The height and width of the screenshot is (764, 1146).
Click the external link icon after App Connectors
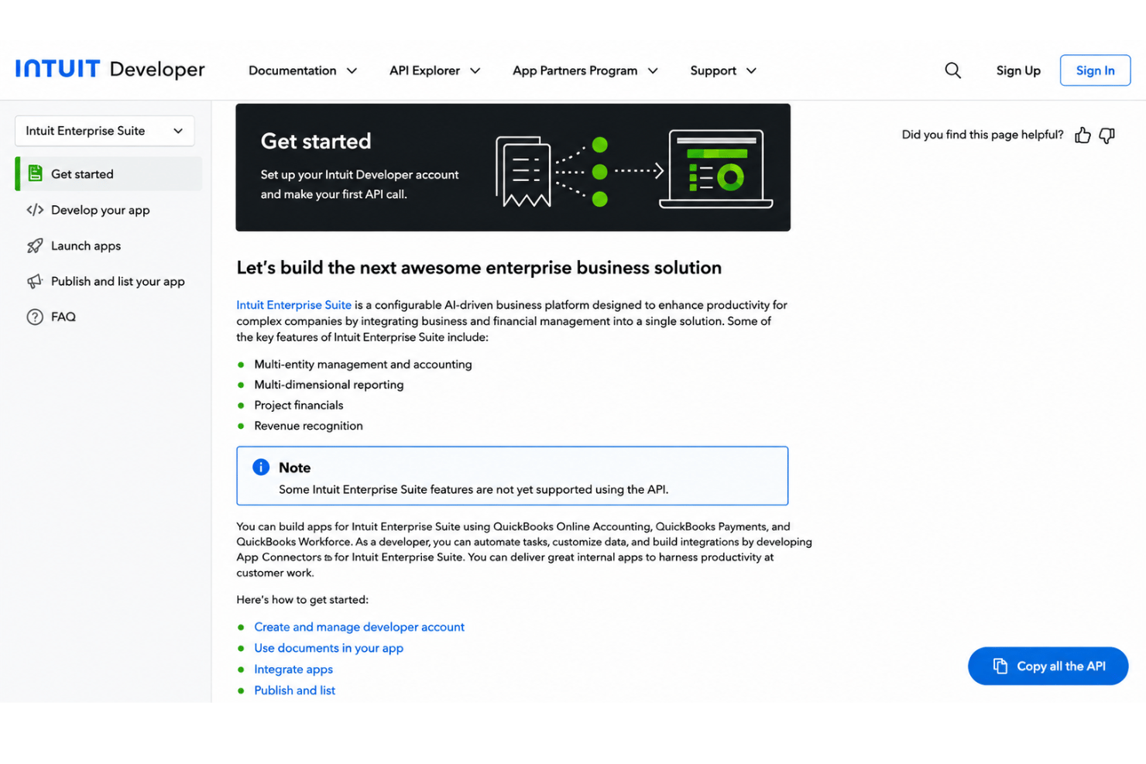(x=328, y=558)
